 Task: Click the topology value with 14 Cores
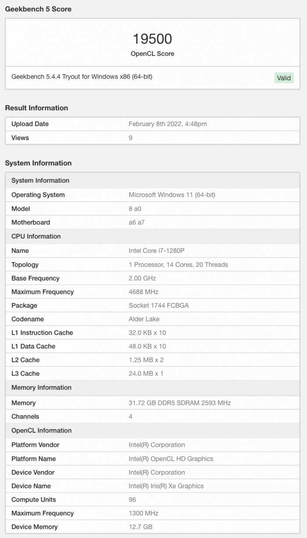[x=178, y=264]
